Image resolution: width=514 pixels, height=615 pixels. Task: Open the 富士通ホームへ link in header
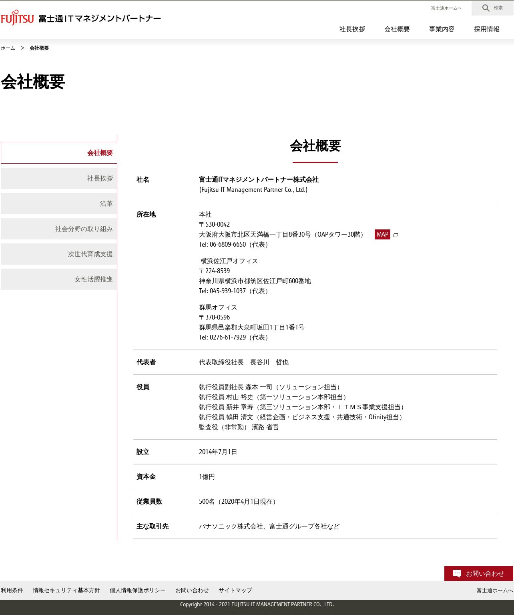pos(446,8)
